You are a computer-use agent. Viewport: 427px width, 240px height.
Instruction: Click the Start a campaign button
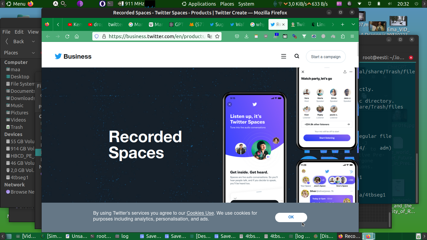pyautogui.click(x=326, y=57)
